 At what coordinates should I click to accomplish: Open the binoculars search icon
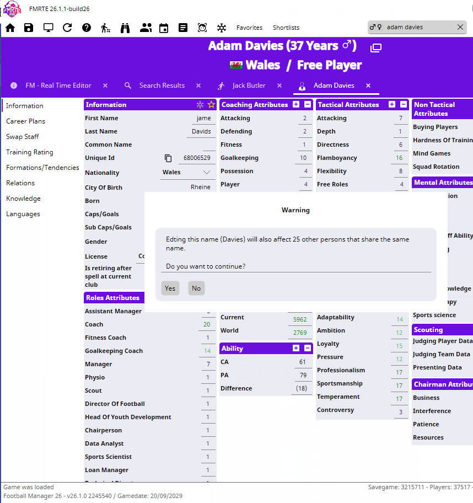125,28
